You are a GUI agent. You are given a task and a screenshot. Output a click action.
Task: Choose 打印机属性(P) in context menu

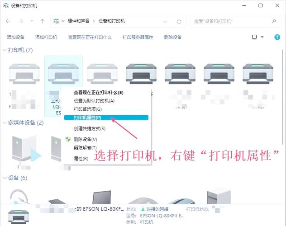coord(106,118)
